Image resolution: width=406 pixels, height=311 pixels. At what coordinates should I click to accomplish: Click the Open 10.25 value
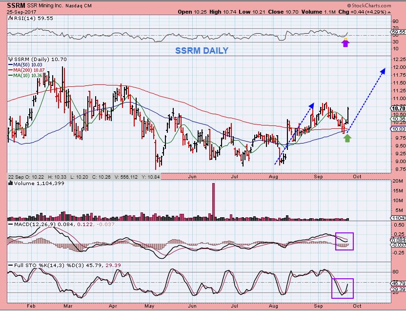pyautogui.click(x=191, y=12)
